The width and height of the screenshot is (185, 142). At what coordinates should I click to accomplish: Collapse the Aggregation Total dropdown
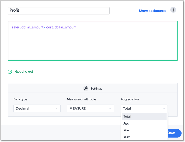144,108
